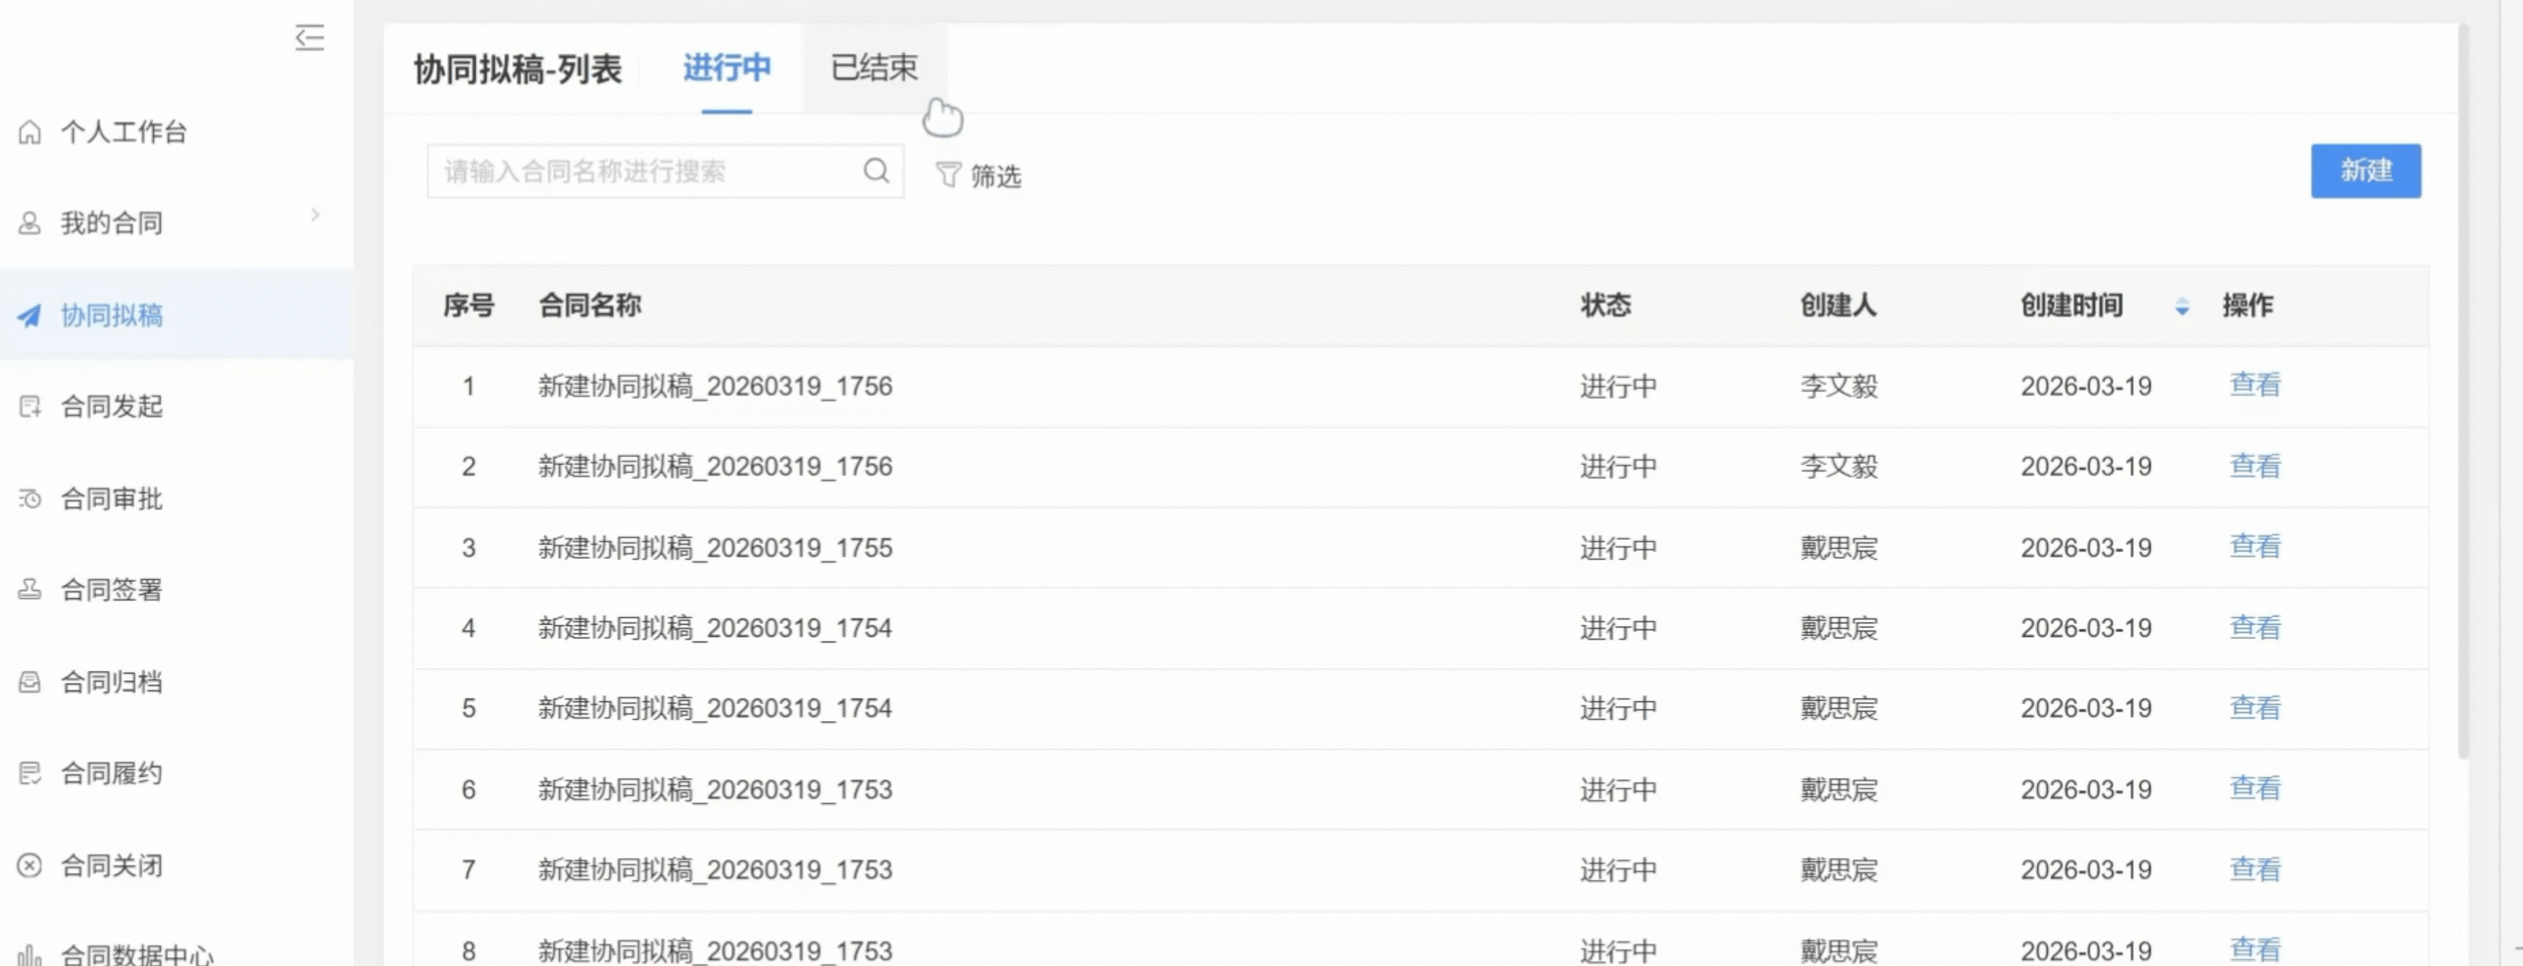The width and height of the screenshot is (2523, 966).
Task: Select the 进行中 tab
Action: tap(726, 68)
